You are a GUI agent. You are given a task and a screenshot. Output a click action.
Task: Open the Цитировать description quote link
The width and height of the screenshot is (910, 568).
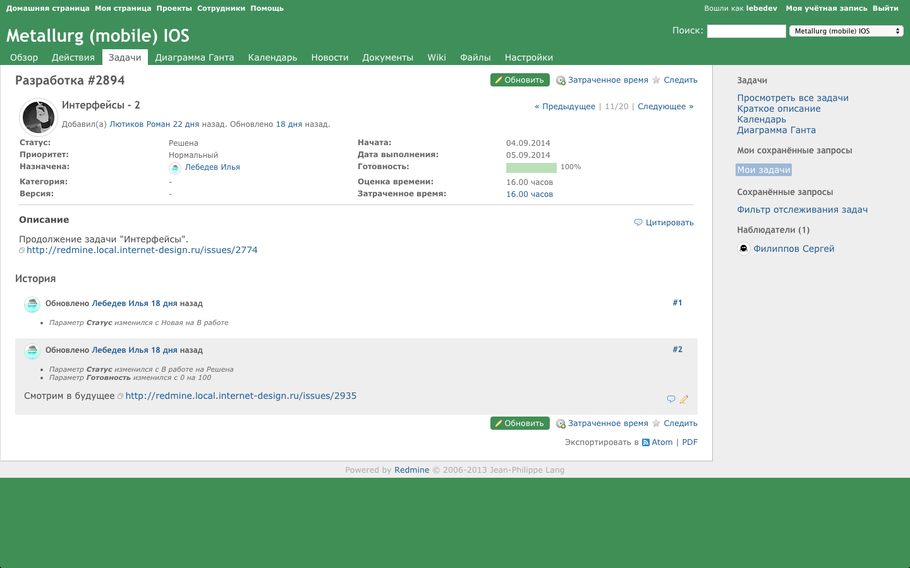click(669, 223)
